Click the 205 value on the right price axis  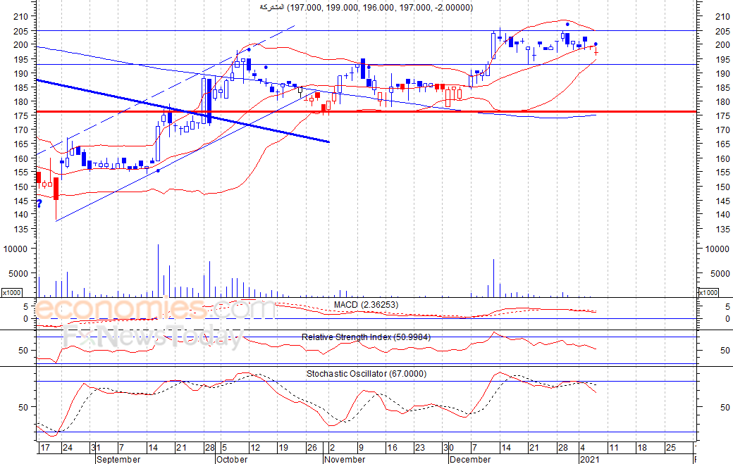[722, 31]
